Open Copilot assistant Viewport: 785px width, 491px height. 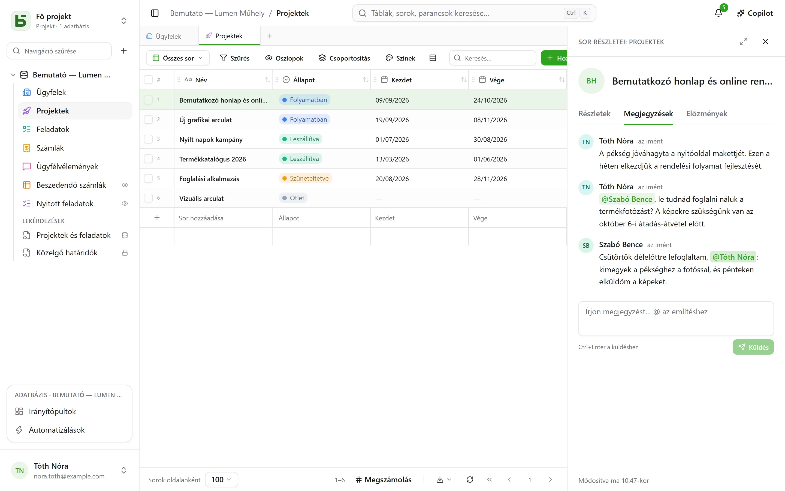[755, 13]
